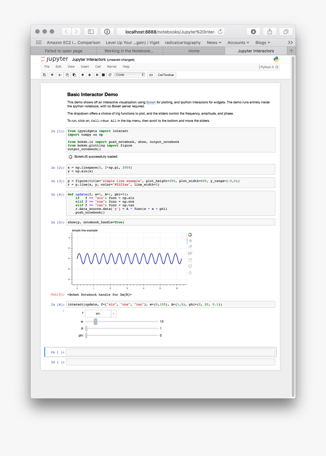The width and height of the screenshot is (326, 456).
Task: Restart the kernel with the circular arrow icon
Action: point(110,75)
